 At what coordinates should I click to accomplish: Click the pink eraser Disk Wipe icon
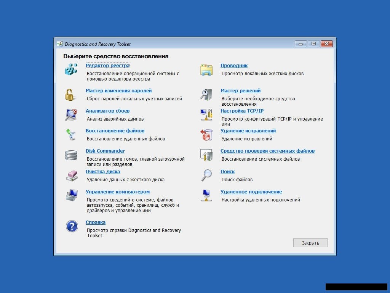pos(72,175)
